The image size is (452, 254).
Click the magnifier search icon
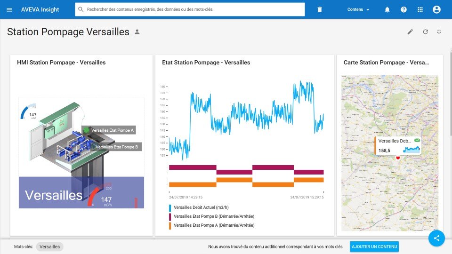tap(81, 9)
